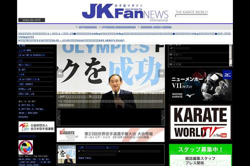The width and height of the screenshot is (250, 166).
Task: Open the ticker link mentioning LIFE HERO'S PLUS
Action: point(71,41)
